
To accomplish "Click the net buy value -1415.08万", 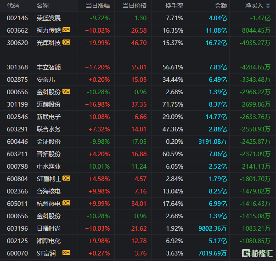I will (255, 216).
